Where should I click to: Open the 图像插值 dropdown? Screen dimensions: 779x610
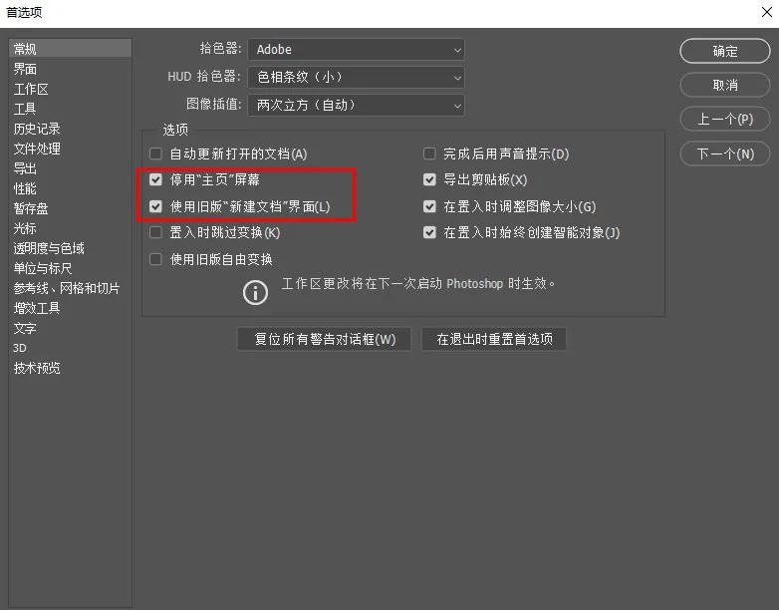357,105
